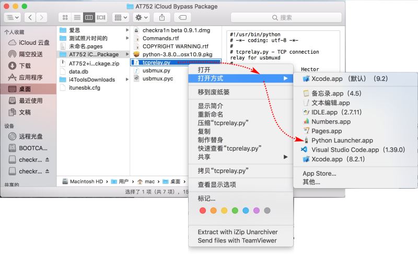
Task: Apply the red tag color
Action: 203,211
